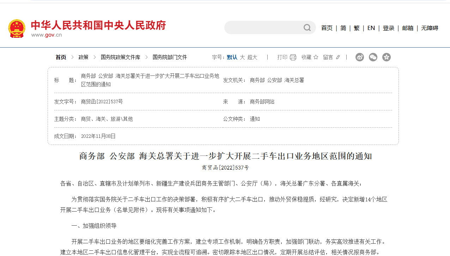Click breadcrumb 政策
This screenshot has width=450, height=256.
pyautogui.click(x=83, y=57)
